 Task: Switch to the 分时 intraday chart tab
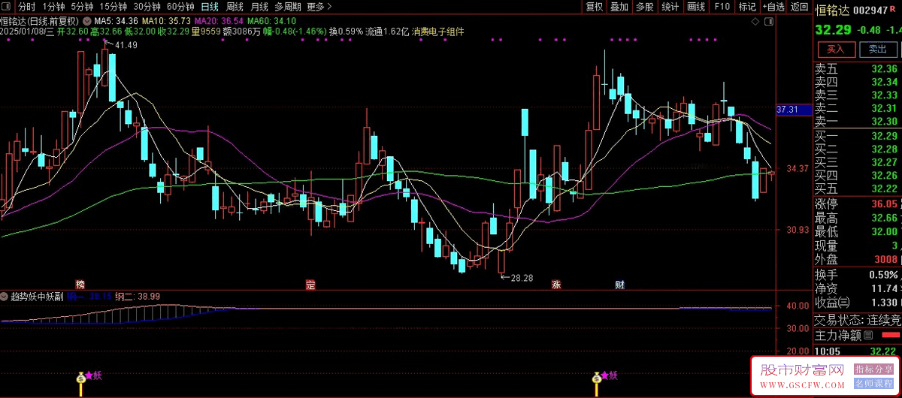coord(26,7)
